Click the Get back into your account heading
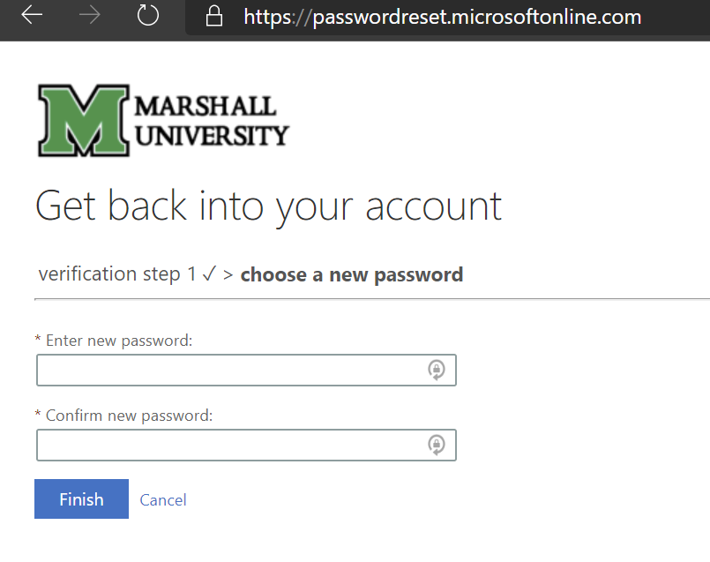 click(268, 207)
